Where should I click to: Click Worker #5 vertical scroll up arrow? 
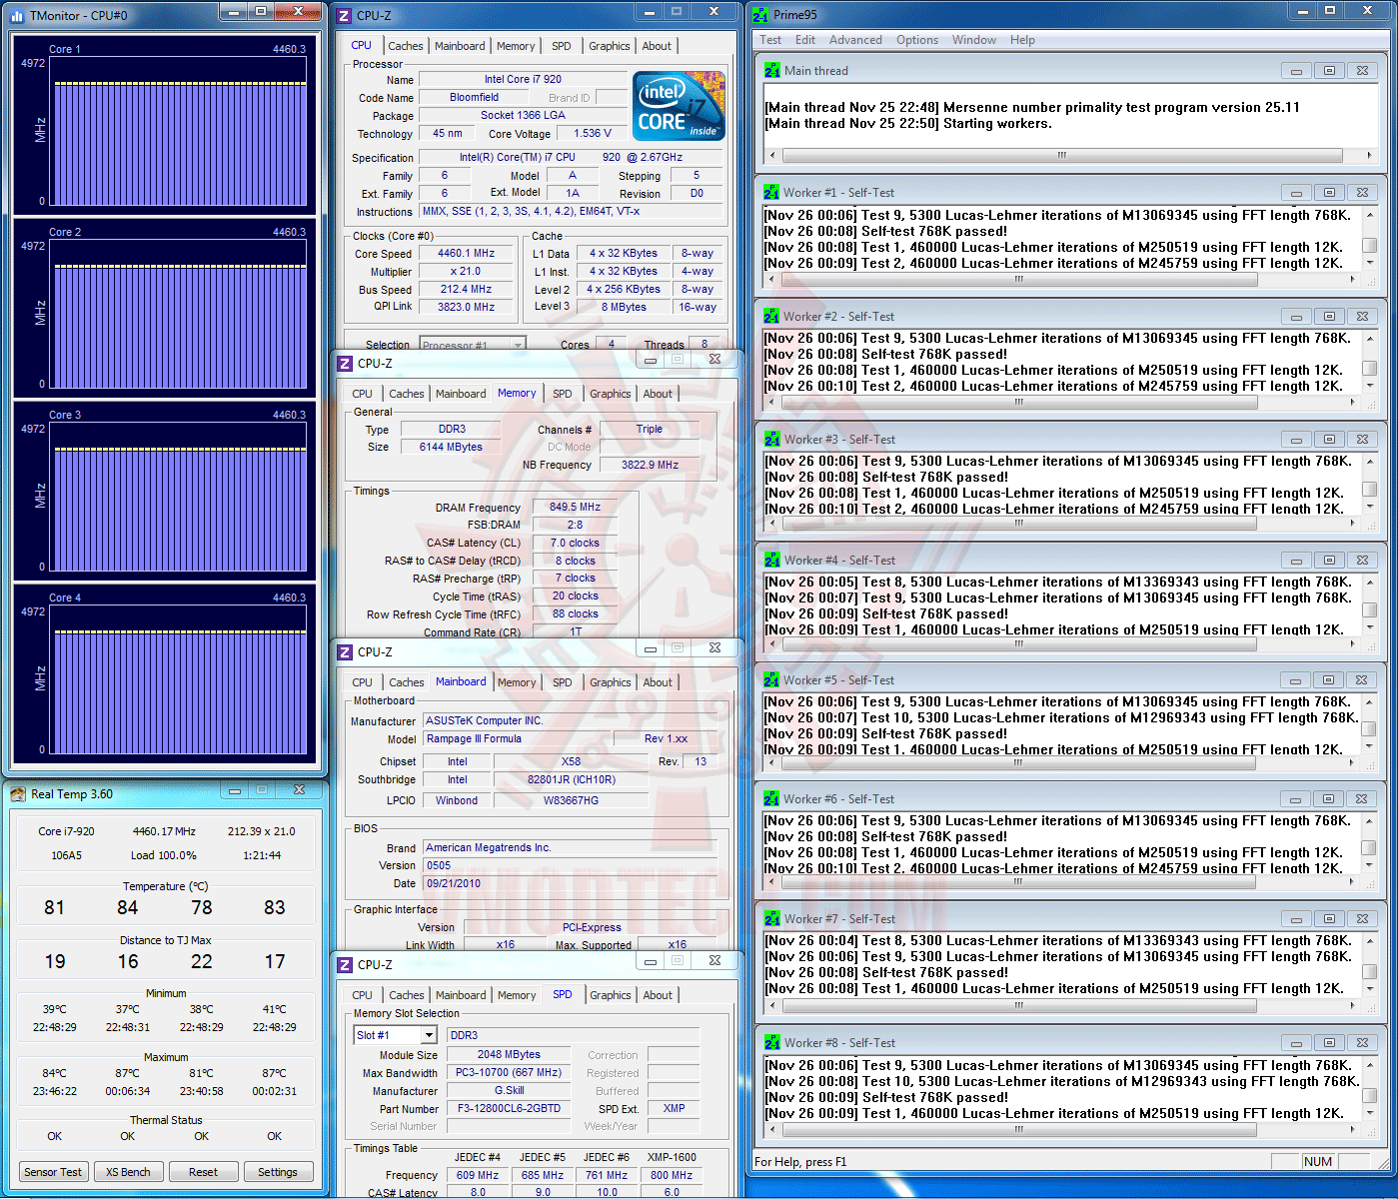click(1369, 700)
